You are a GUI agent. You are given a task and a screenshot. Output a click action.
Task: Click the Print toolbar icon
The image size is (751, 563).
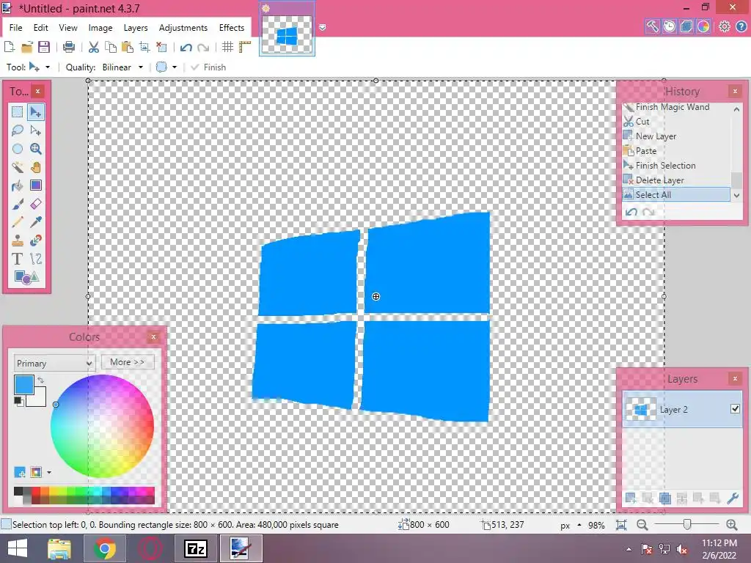[69, 47]
